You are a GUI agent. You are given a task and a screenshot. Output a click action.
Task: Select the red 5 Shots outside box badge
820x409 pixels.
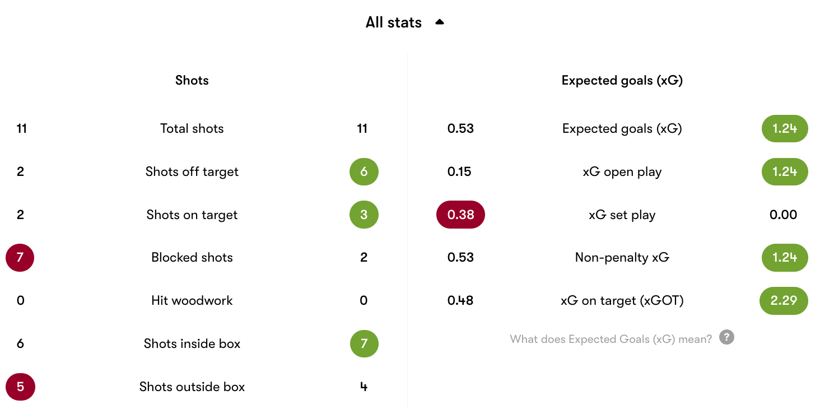click(20, 387)
